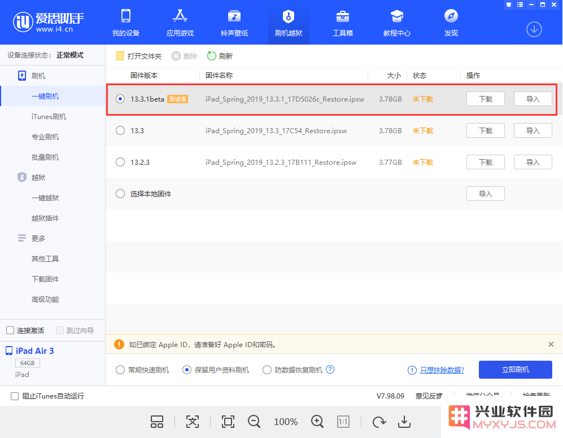Viewport: 563px width, 438px height.
Task: Rotate the image with rotate icon
Action: click(379, 422)
